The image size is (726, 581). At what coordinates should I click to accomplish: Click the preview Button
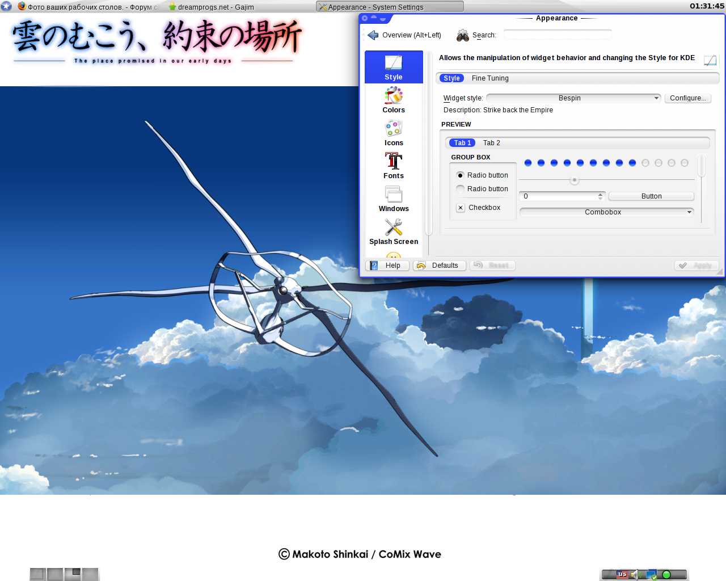coord(651,196)
